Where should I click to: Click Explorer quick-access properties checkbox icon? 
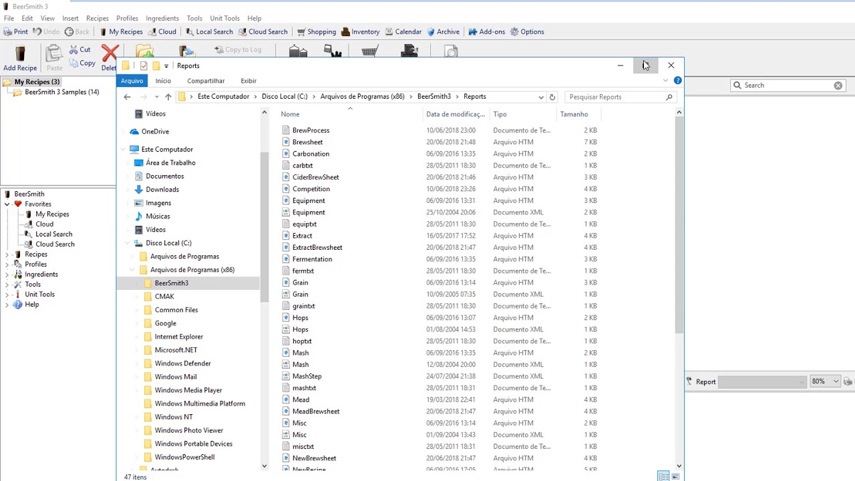(x=144, y=65)
